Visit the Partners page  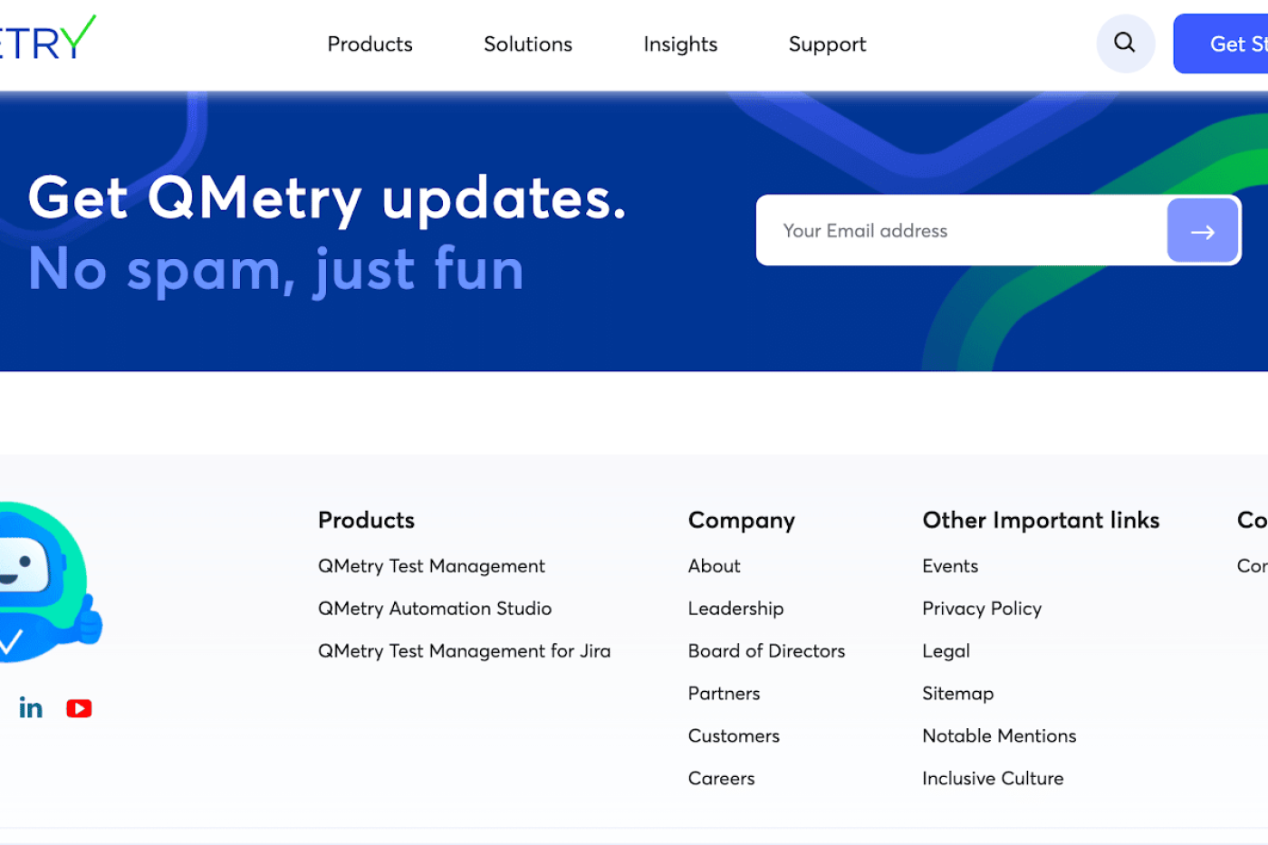click(724, 694)
